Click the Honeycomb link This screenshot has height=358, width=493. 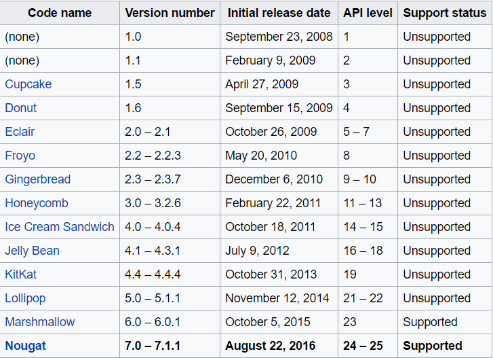[x=37, y=203]
